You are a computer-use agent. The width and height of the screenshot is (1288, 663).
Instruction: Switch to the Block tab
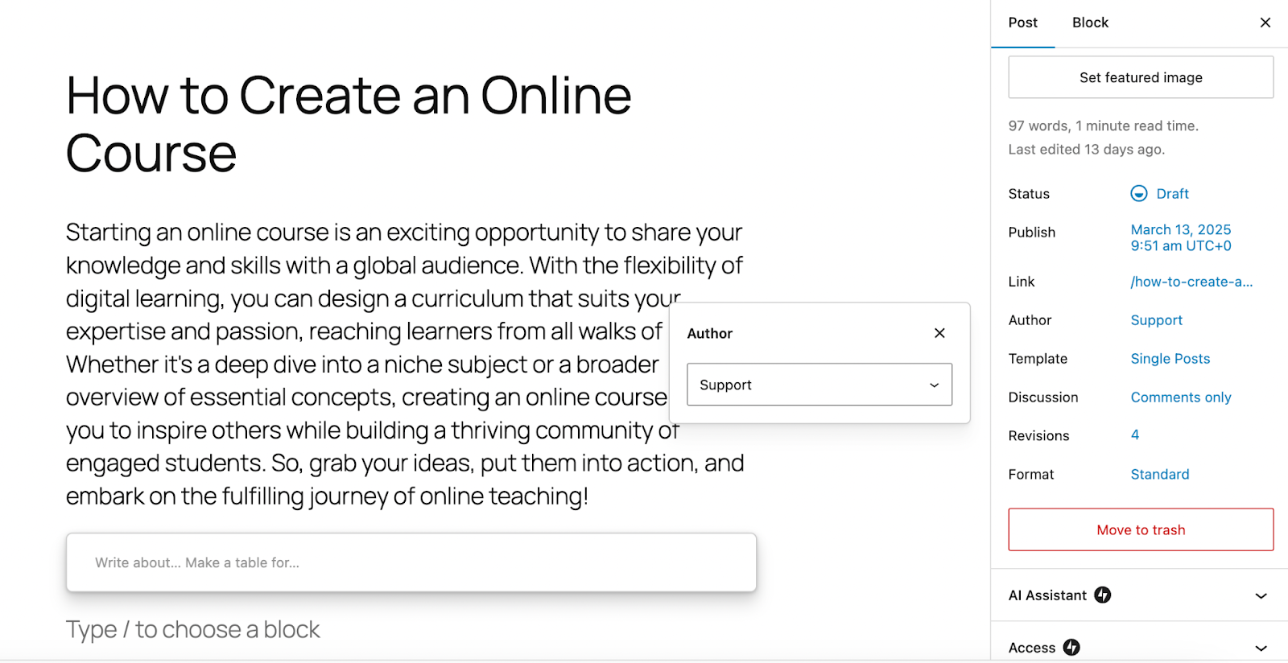[1090, 23]
